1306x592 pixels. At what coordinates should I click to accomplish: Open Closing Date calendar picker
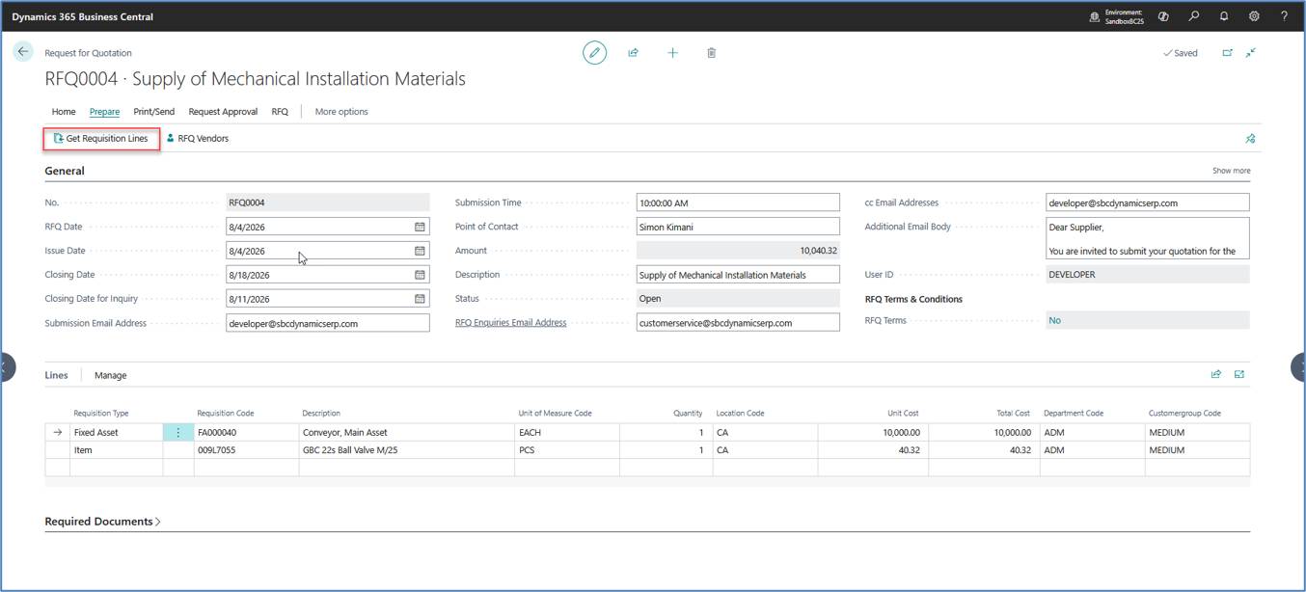[x=420, y=275]
